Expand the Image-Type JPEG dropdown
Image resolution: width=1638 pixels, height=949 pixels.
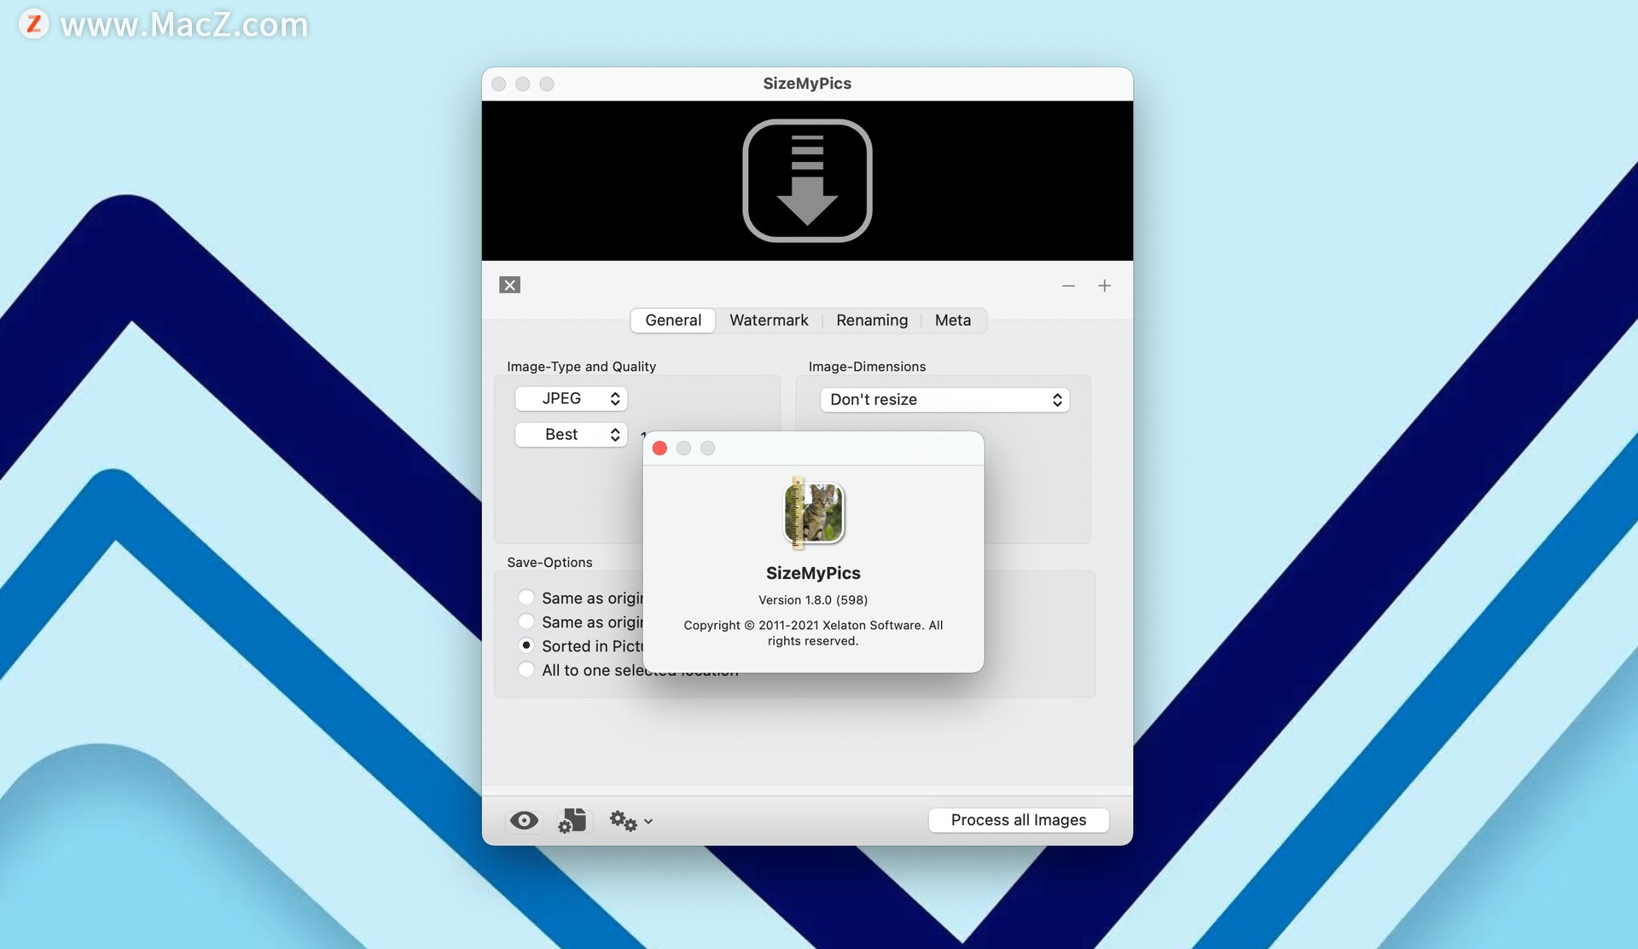[571, 396]
